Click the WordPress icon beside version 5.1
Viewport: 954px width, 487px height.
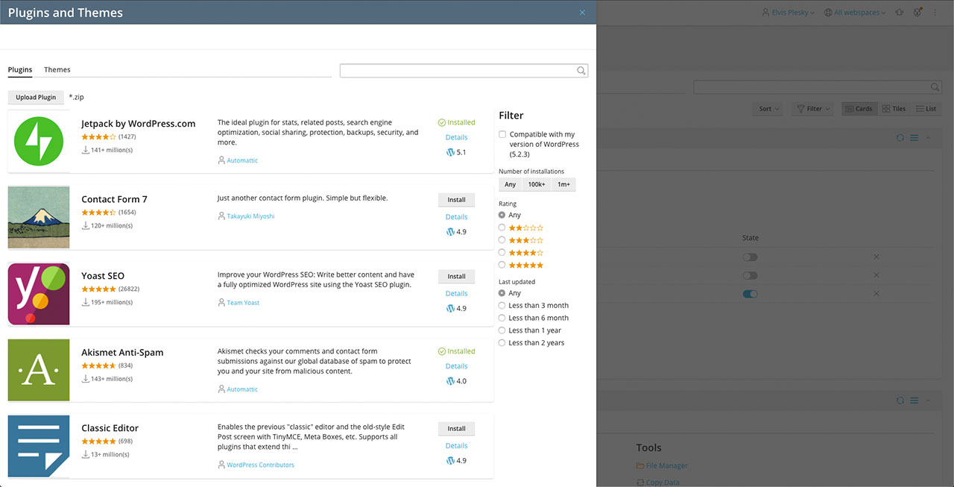[449, 152]
